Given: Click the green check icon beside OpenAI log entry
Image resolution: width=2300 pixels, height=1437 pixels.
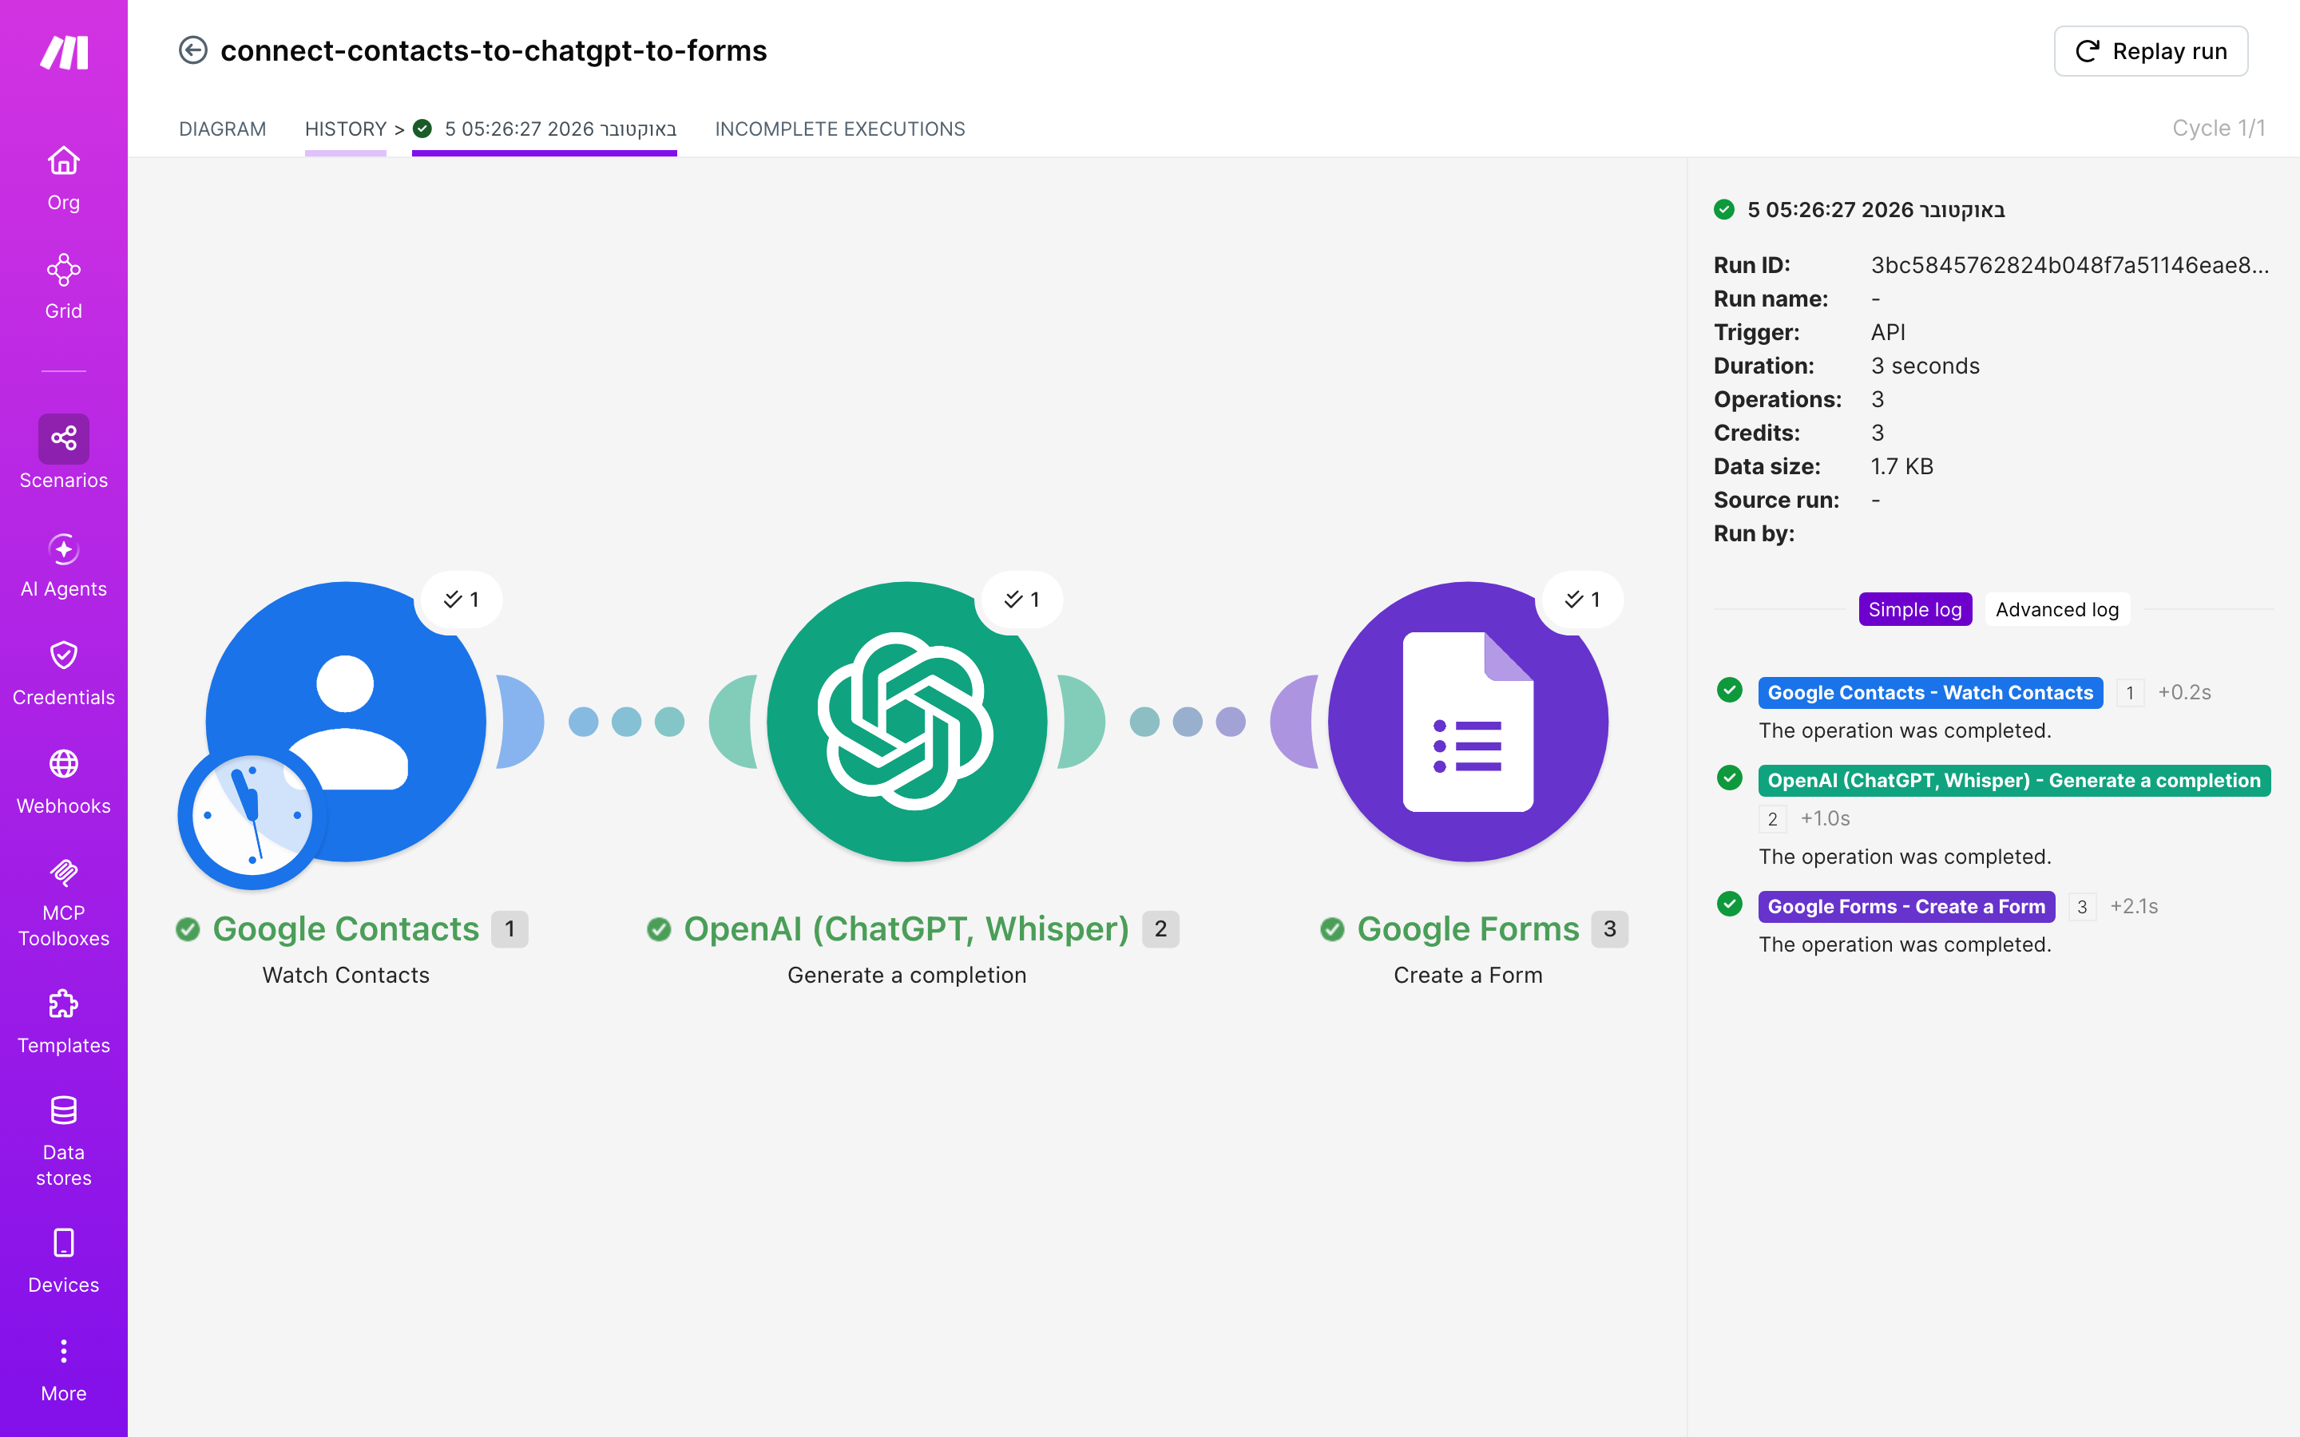Looking at the screenshot, I should tap(1730, 778).
